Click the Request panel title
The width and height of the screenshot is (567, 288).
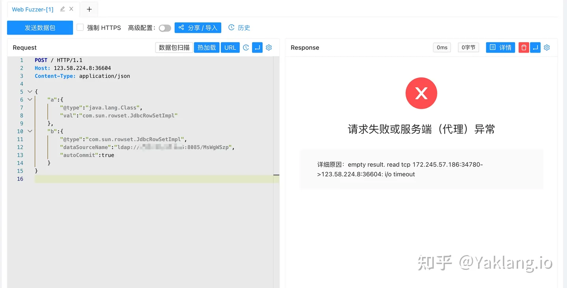click(x=24, y=48)
